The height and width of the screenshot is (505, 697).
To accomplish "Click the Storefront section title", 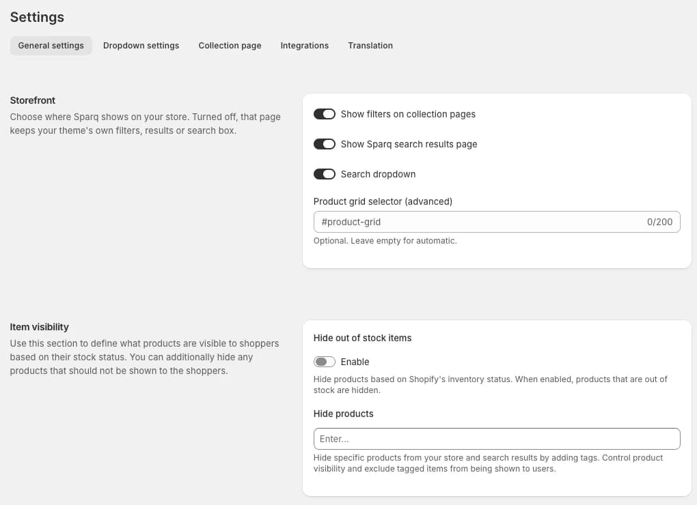I will coord(32,100).
